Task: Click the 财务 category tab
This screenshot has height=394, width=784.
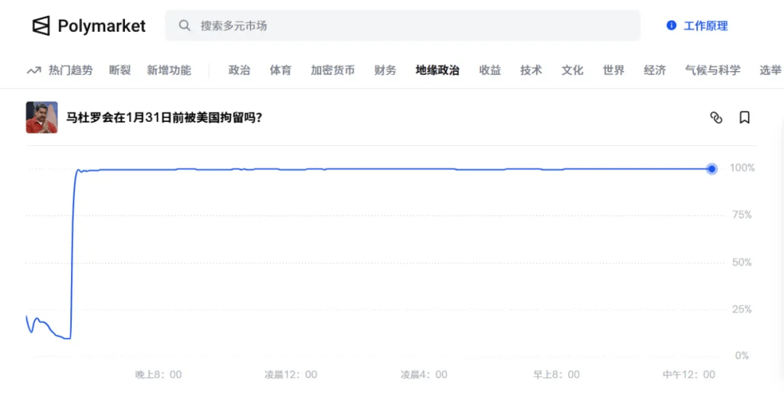Action: tap(385, 70)
